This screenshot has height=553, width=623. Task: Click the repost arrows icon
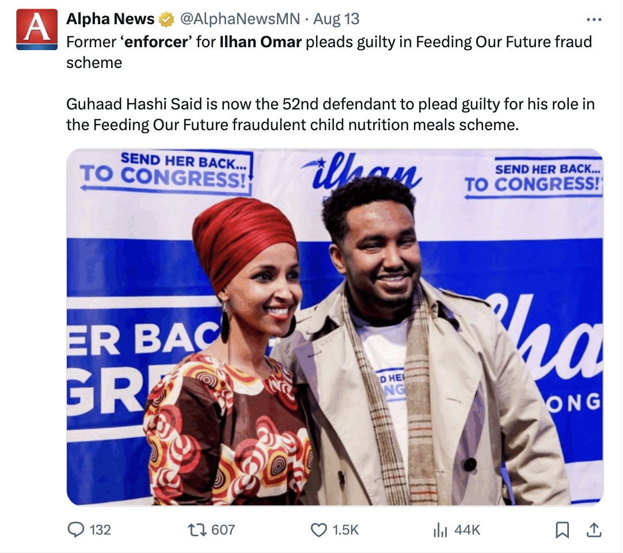pyautogui.click(x=197, y=529)
